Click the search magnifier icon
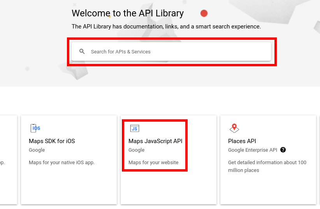The height and width of the screenshot is (209, 320). click(82, 51)
